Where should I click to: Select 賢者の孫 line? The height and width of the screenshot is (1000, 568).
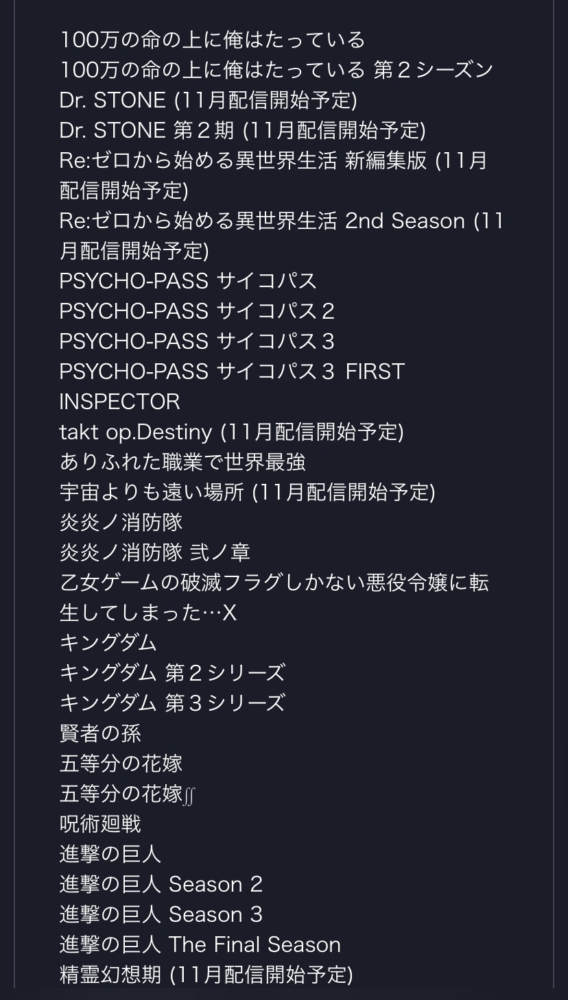pyautogui.click(x=100, y=733)
